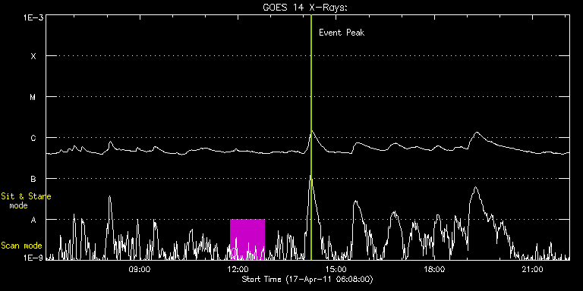This screenshot has width=583, height=291.
Task: Click the 1E-3 top axis value
Action: (32, 17)
